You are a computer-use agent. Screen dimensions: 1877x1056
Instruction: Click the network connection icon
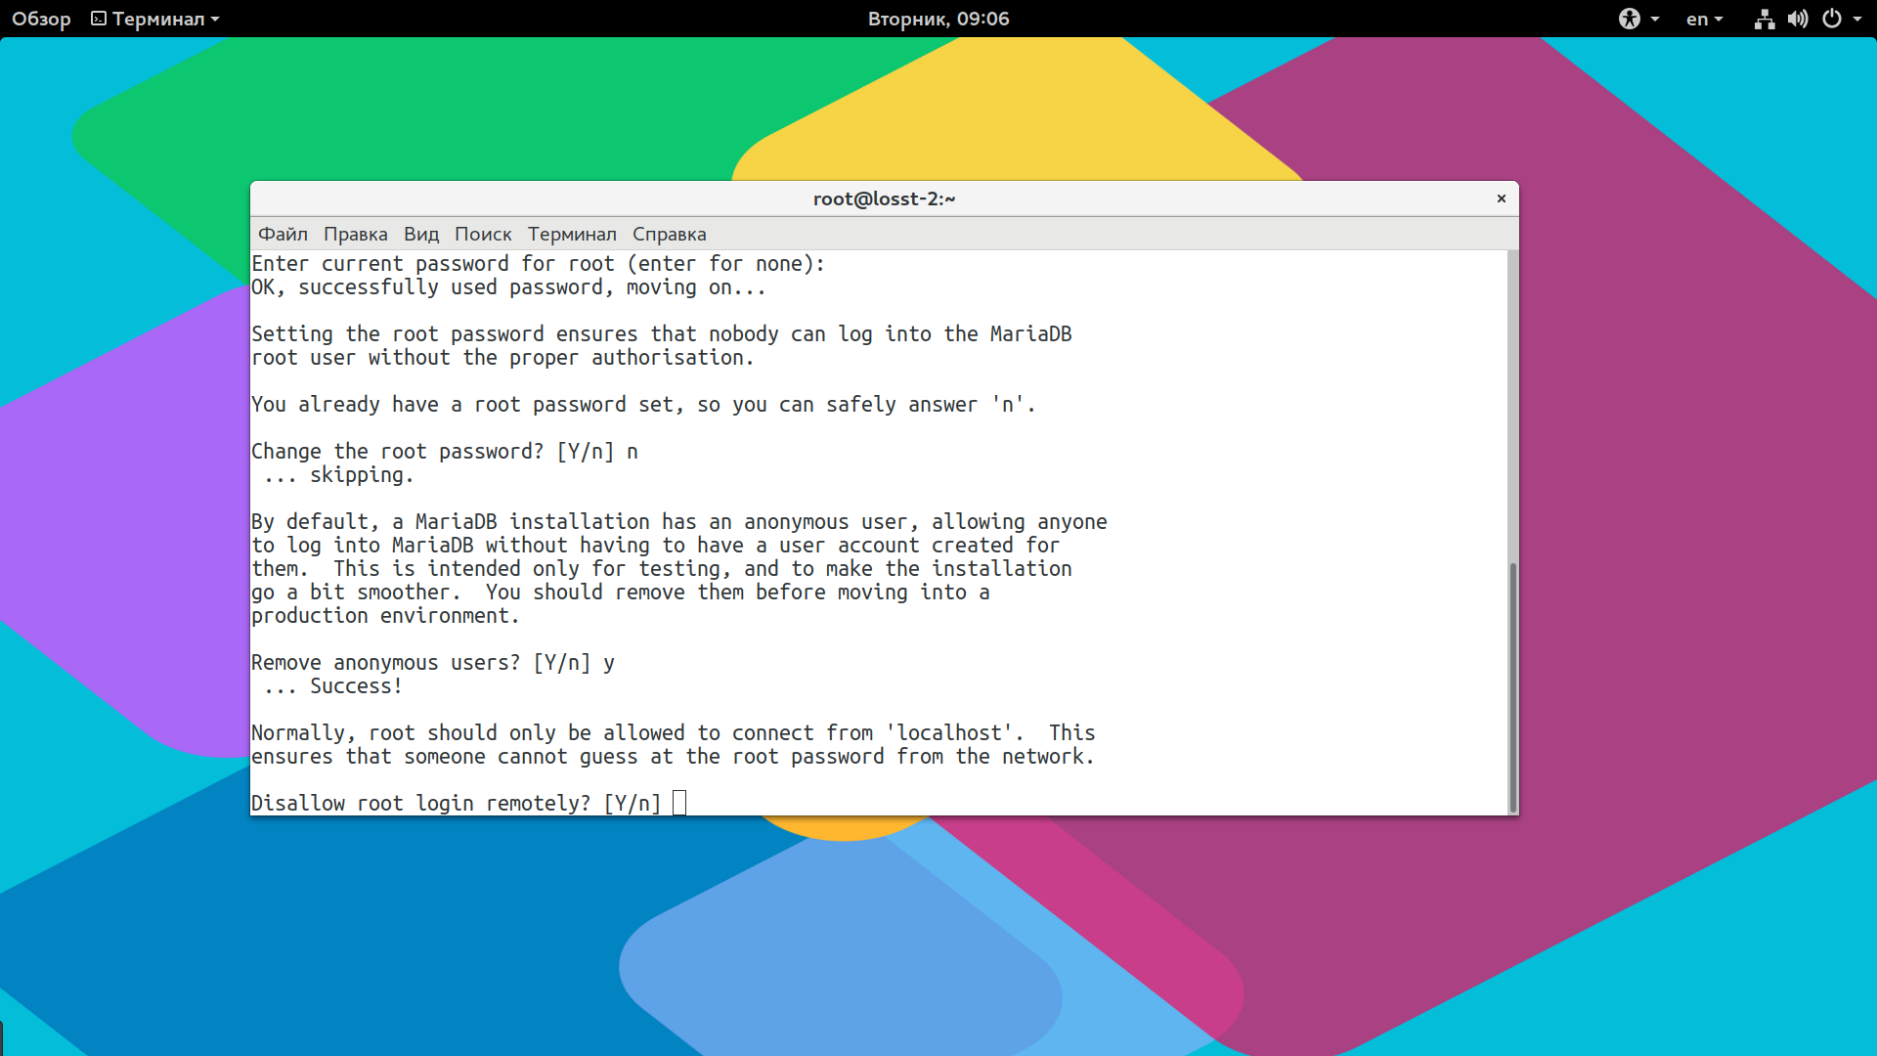[x=1765, y=19]
